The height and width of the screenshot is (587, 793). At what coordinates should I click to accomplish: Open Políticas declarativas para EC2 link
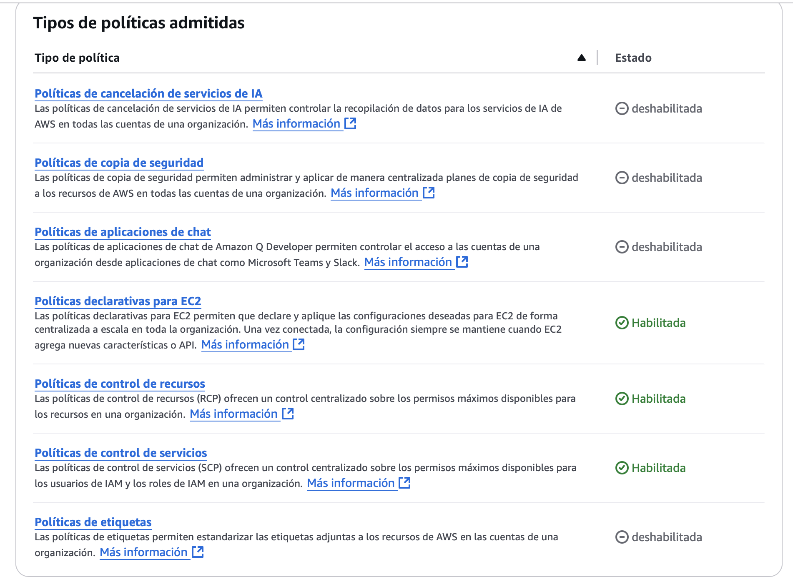point(118,301)
